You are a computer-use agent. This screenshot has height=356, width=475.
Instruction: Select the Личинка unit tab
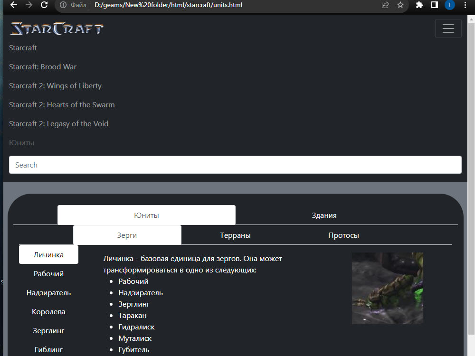[x=48, y=254]
